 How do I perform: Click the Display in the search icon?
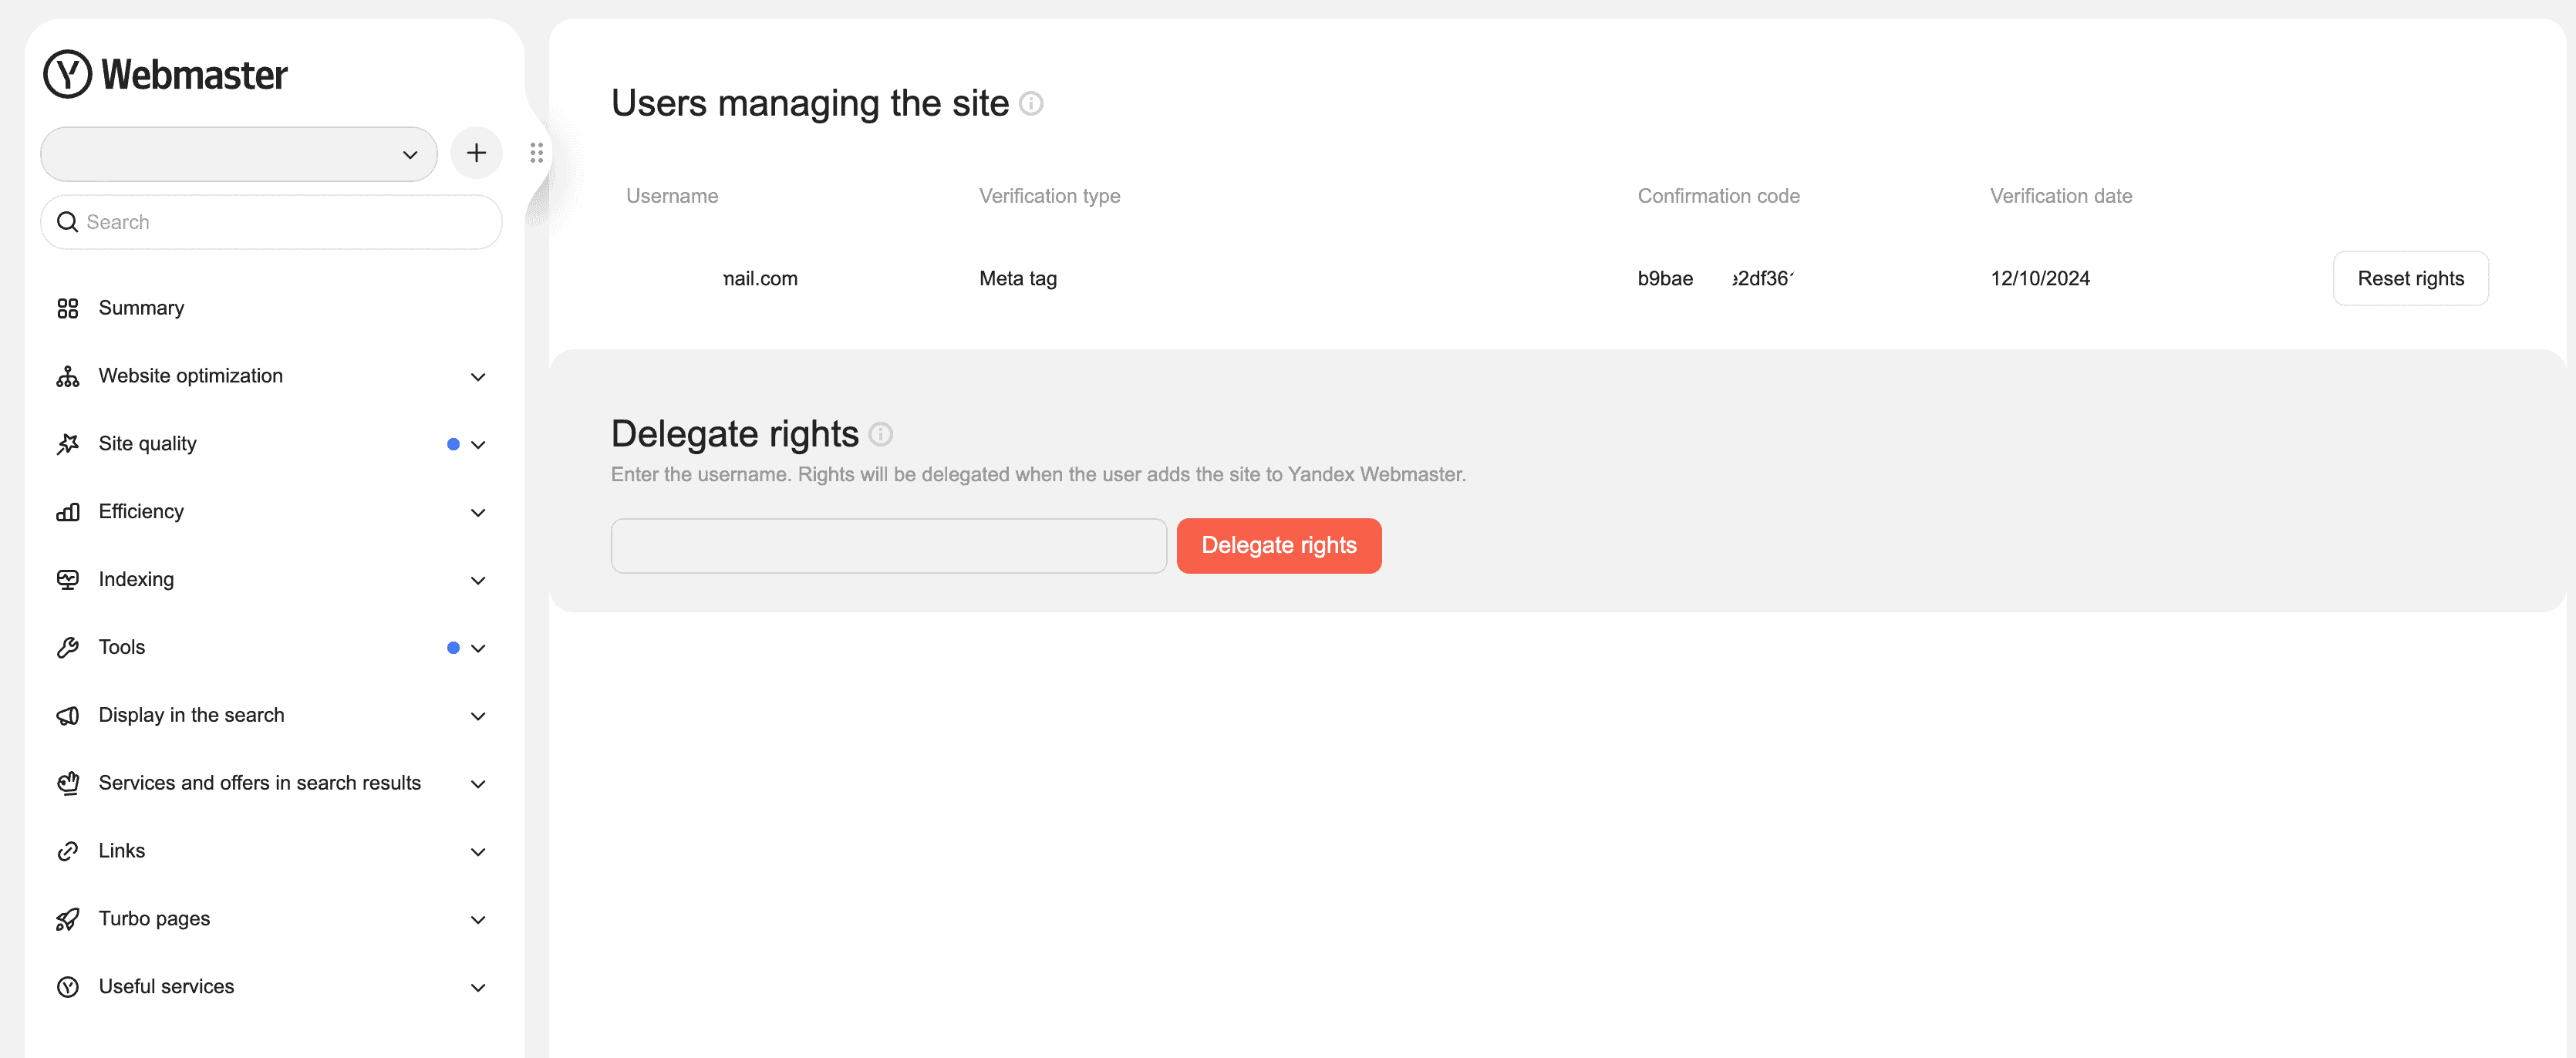click(x=66, y=713)
